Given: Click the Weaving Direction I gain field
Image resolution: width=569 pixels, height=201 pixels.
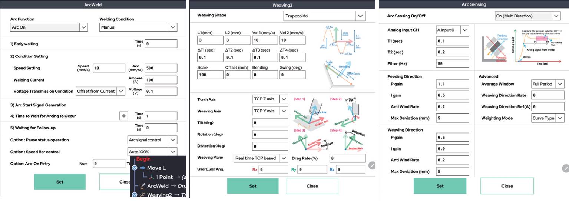Looking at the screenshot, I should pos(453,149).
